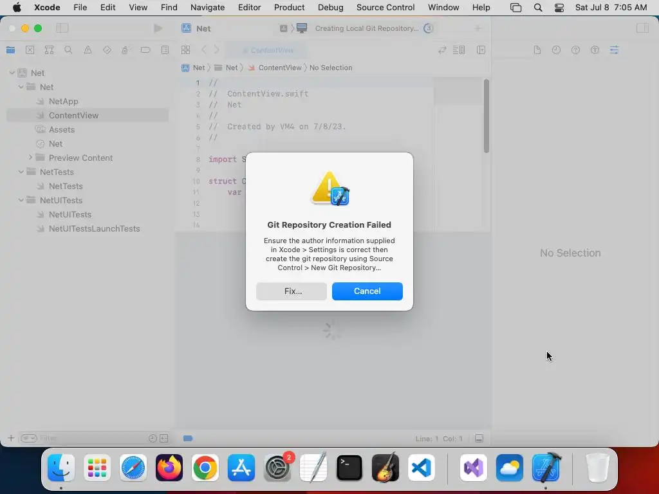This screenshot has height=494, width=659.
Task: Open the adjust editor options icon
Action: pyautogui.click(x=458, y=50)
